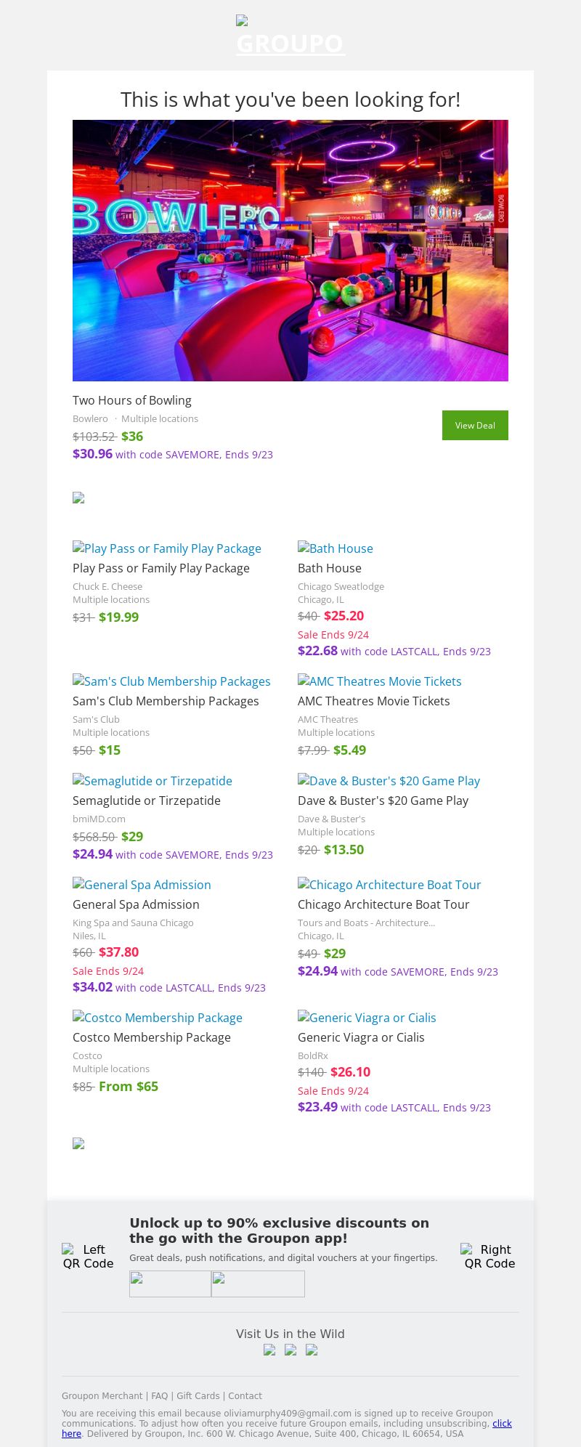Click the Groupon logo at the top

pyautogui.click(x=290, y=36)
